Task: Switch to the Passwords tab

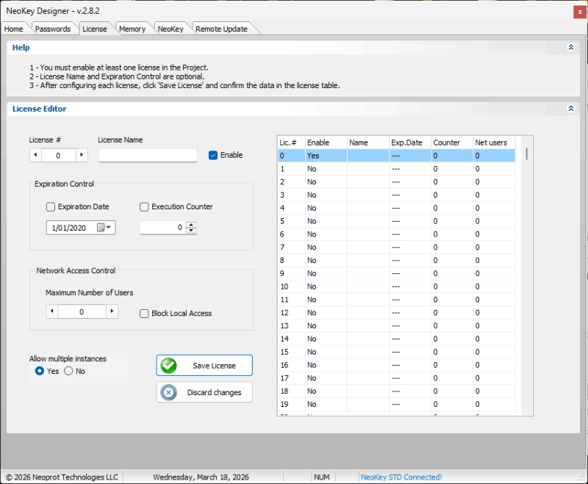Action: tap(53, 29)
